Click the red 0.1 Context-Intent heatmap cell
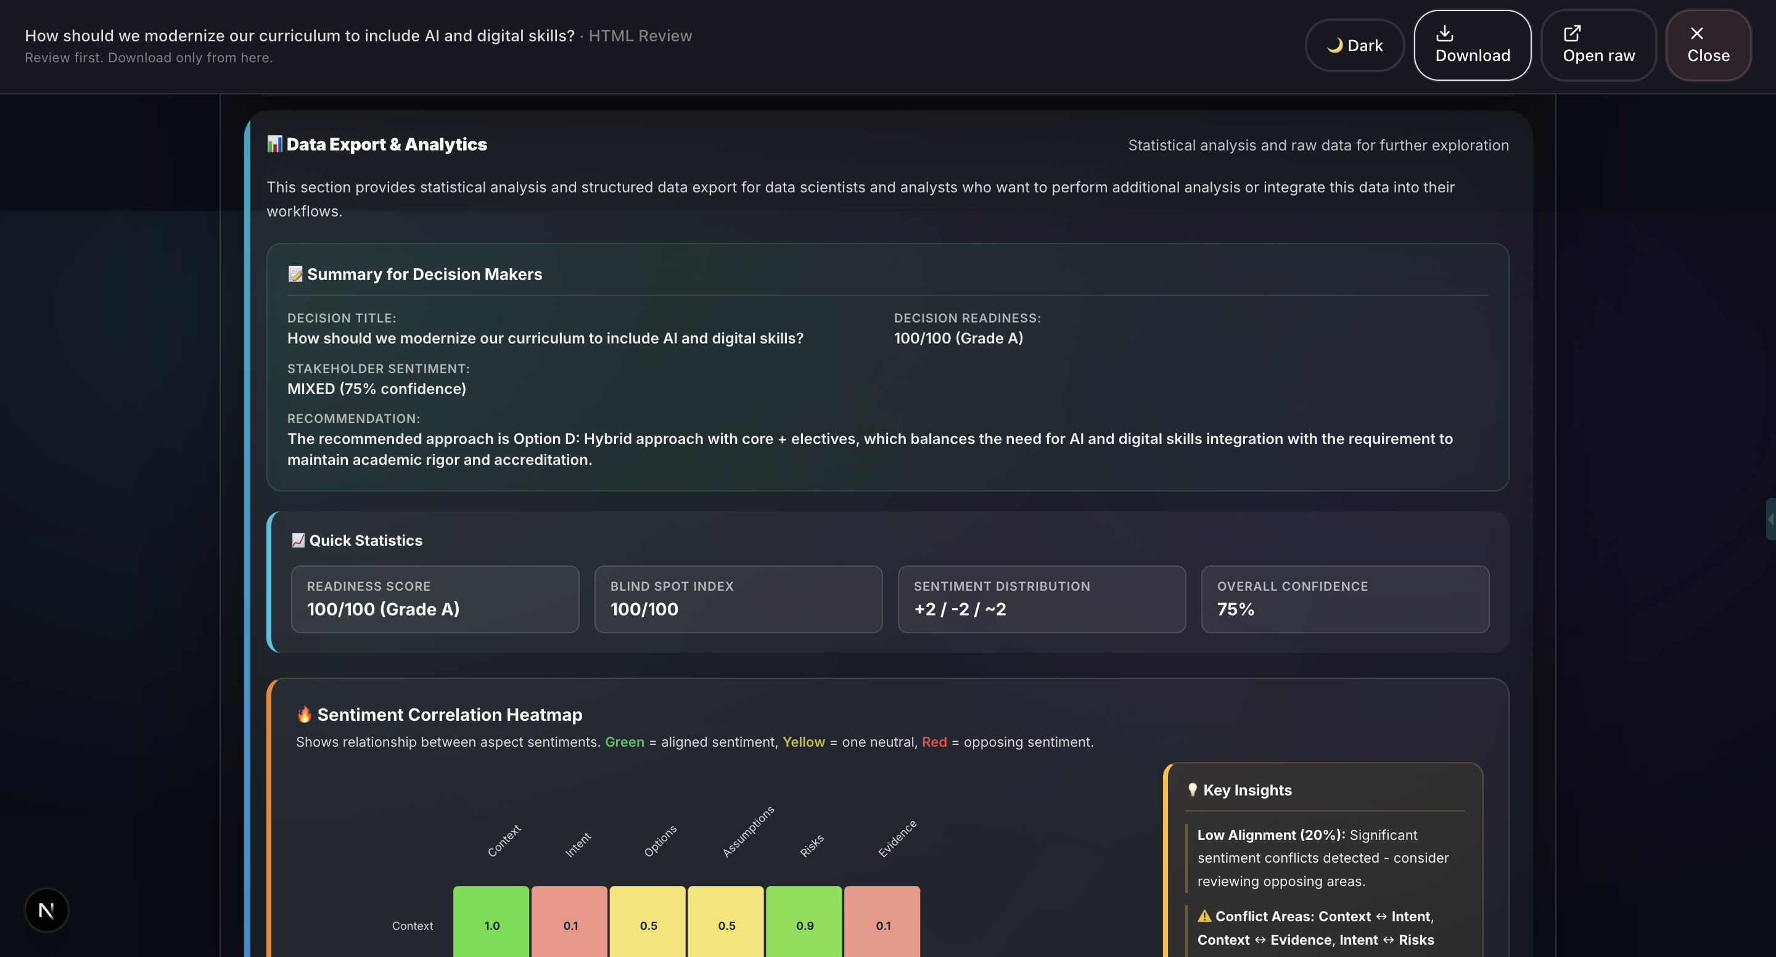Screen dimensions: 1776x957 570,924
